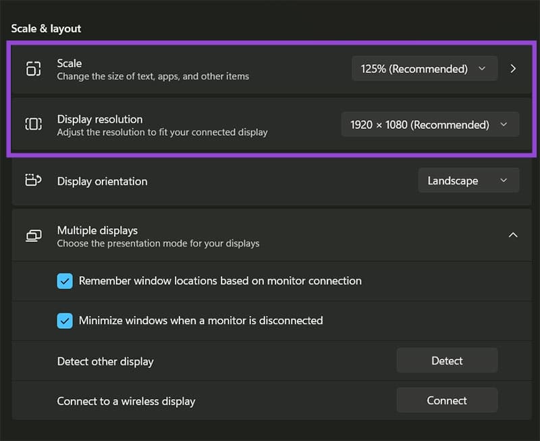Click the Remember window locations label text
The image size is (540, 441).
tap(220, 281)
